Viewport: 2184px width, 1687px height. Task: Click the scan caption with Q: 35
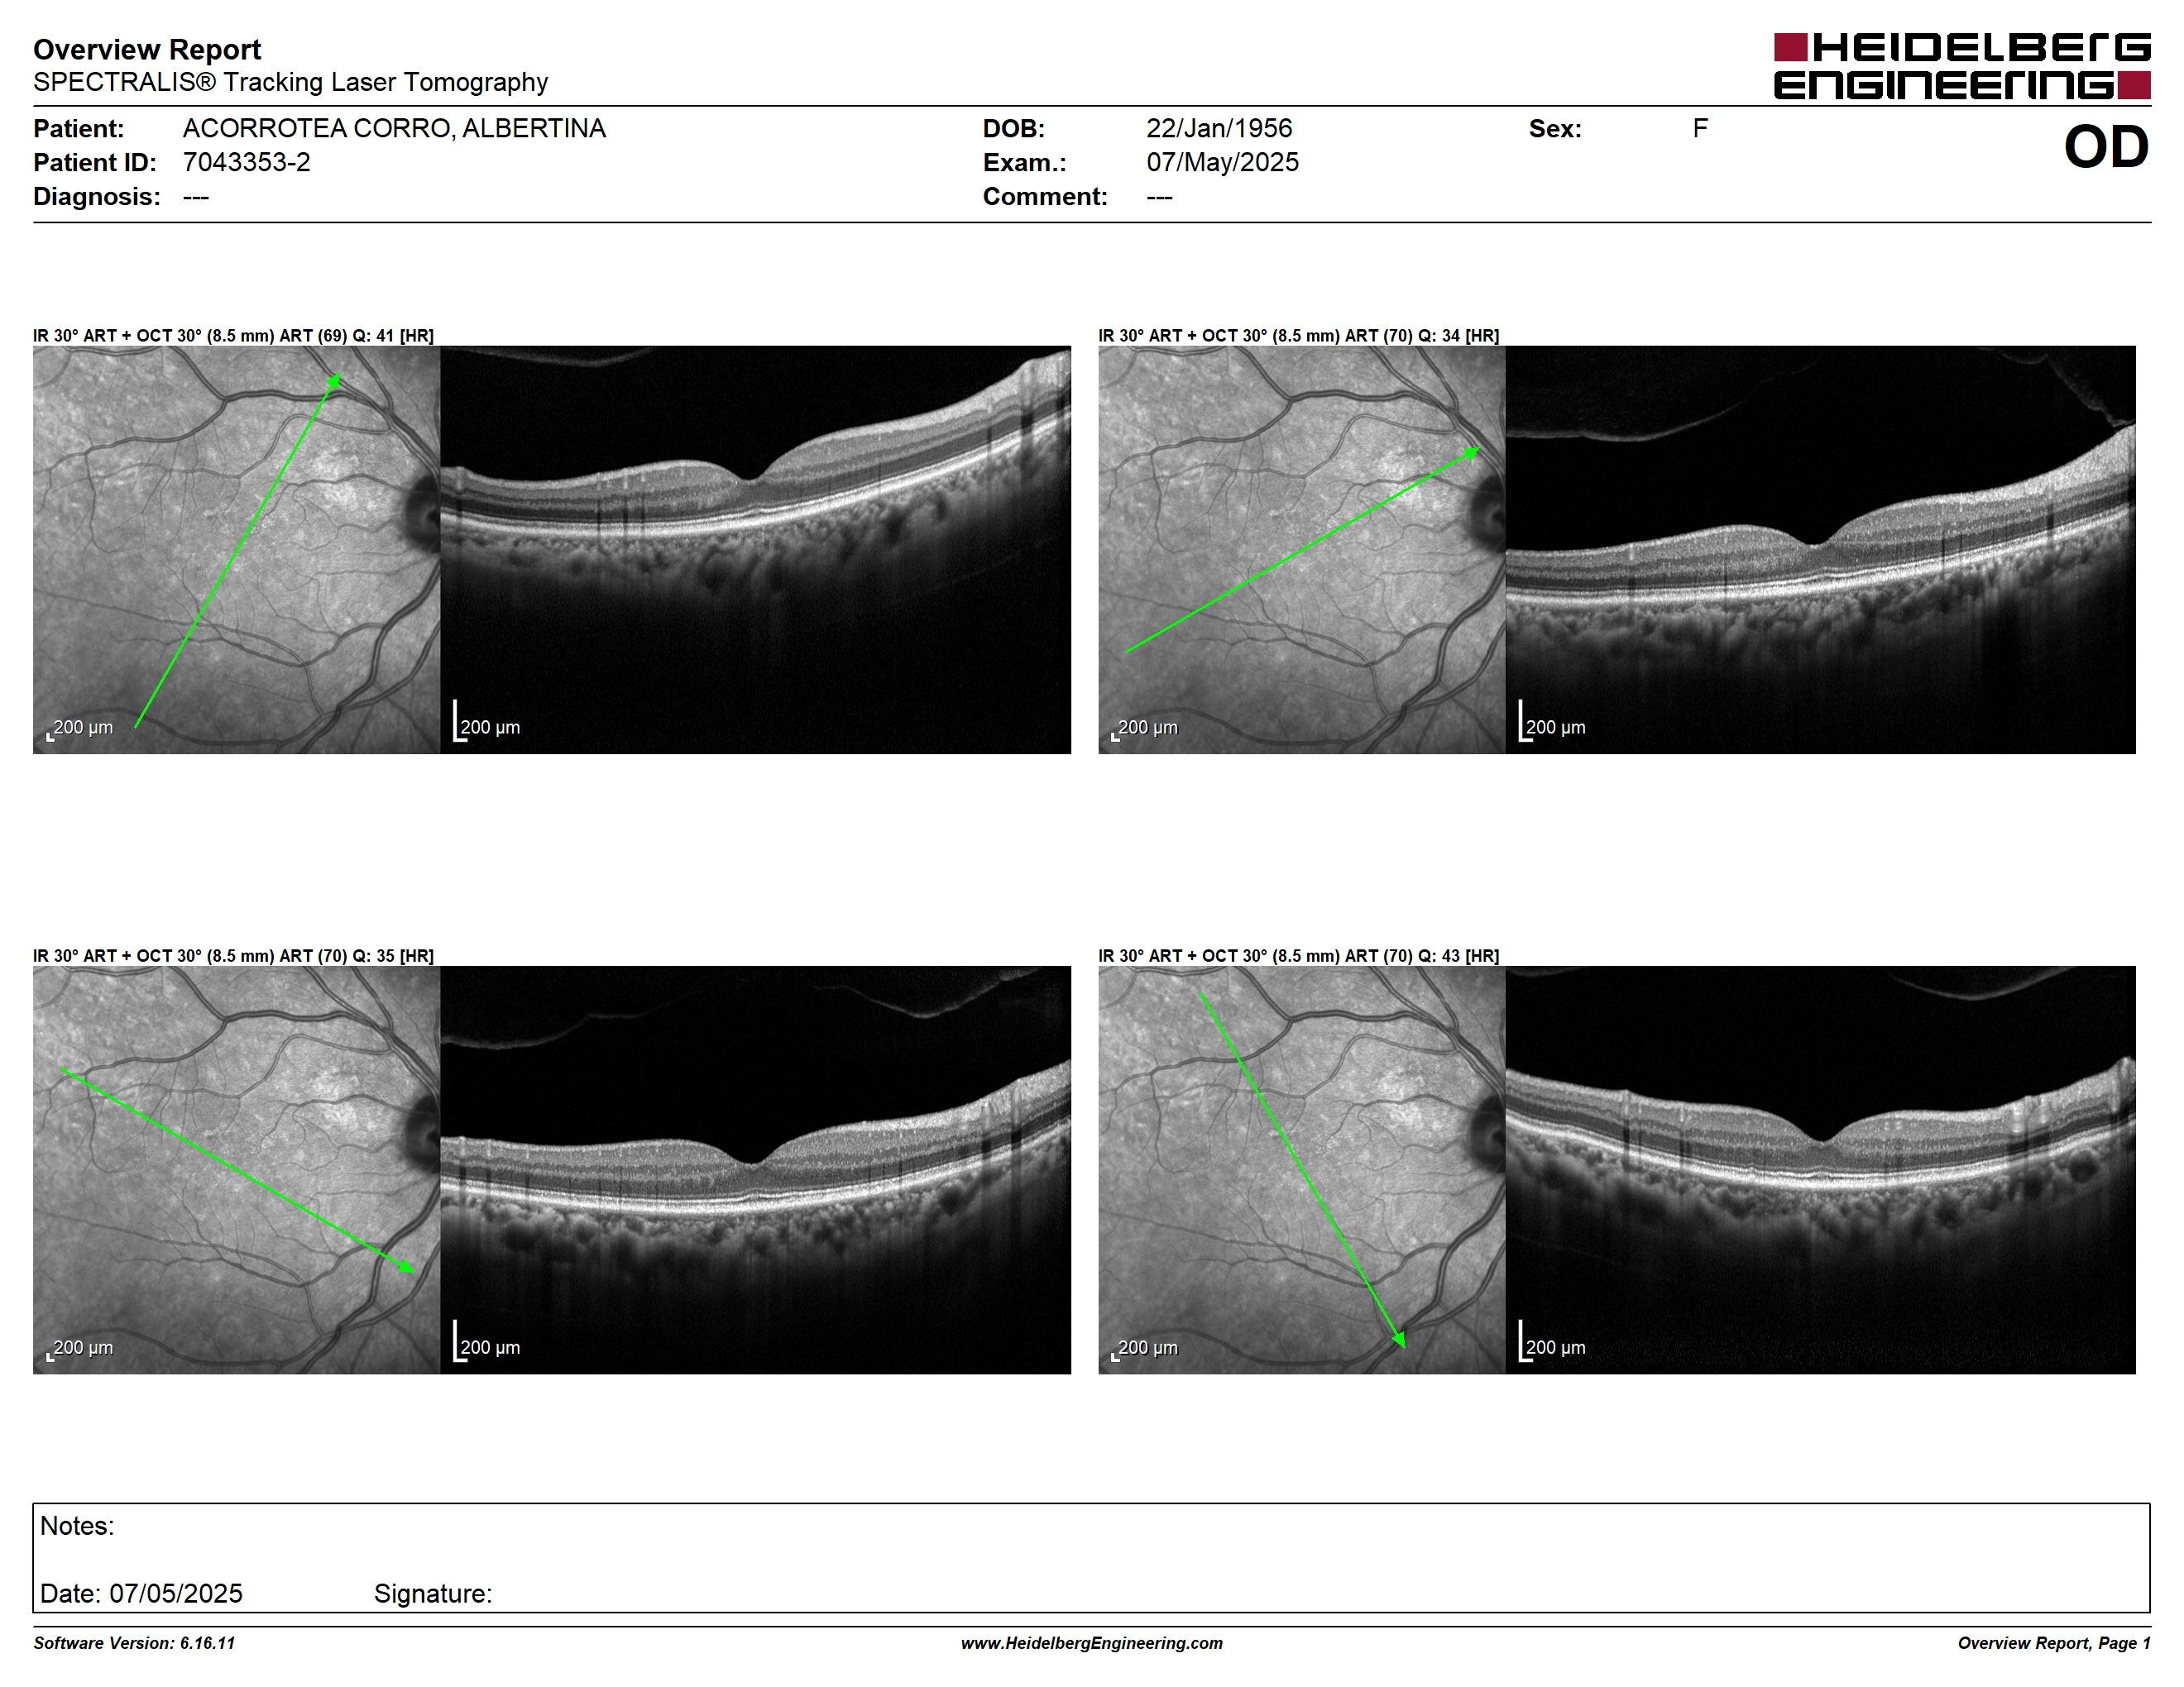[233, 957]
